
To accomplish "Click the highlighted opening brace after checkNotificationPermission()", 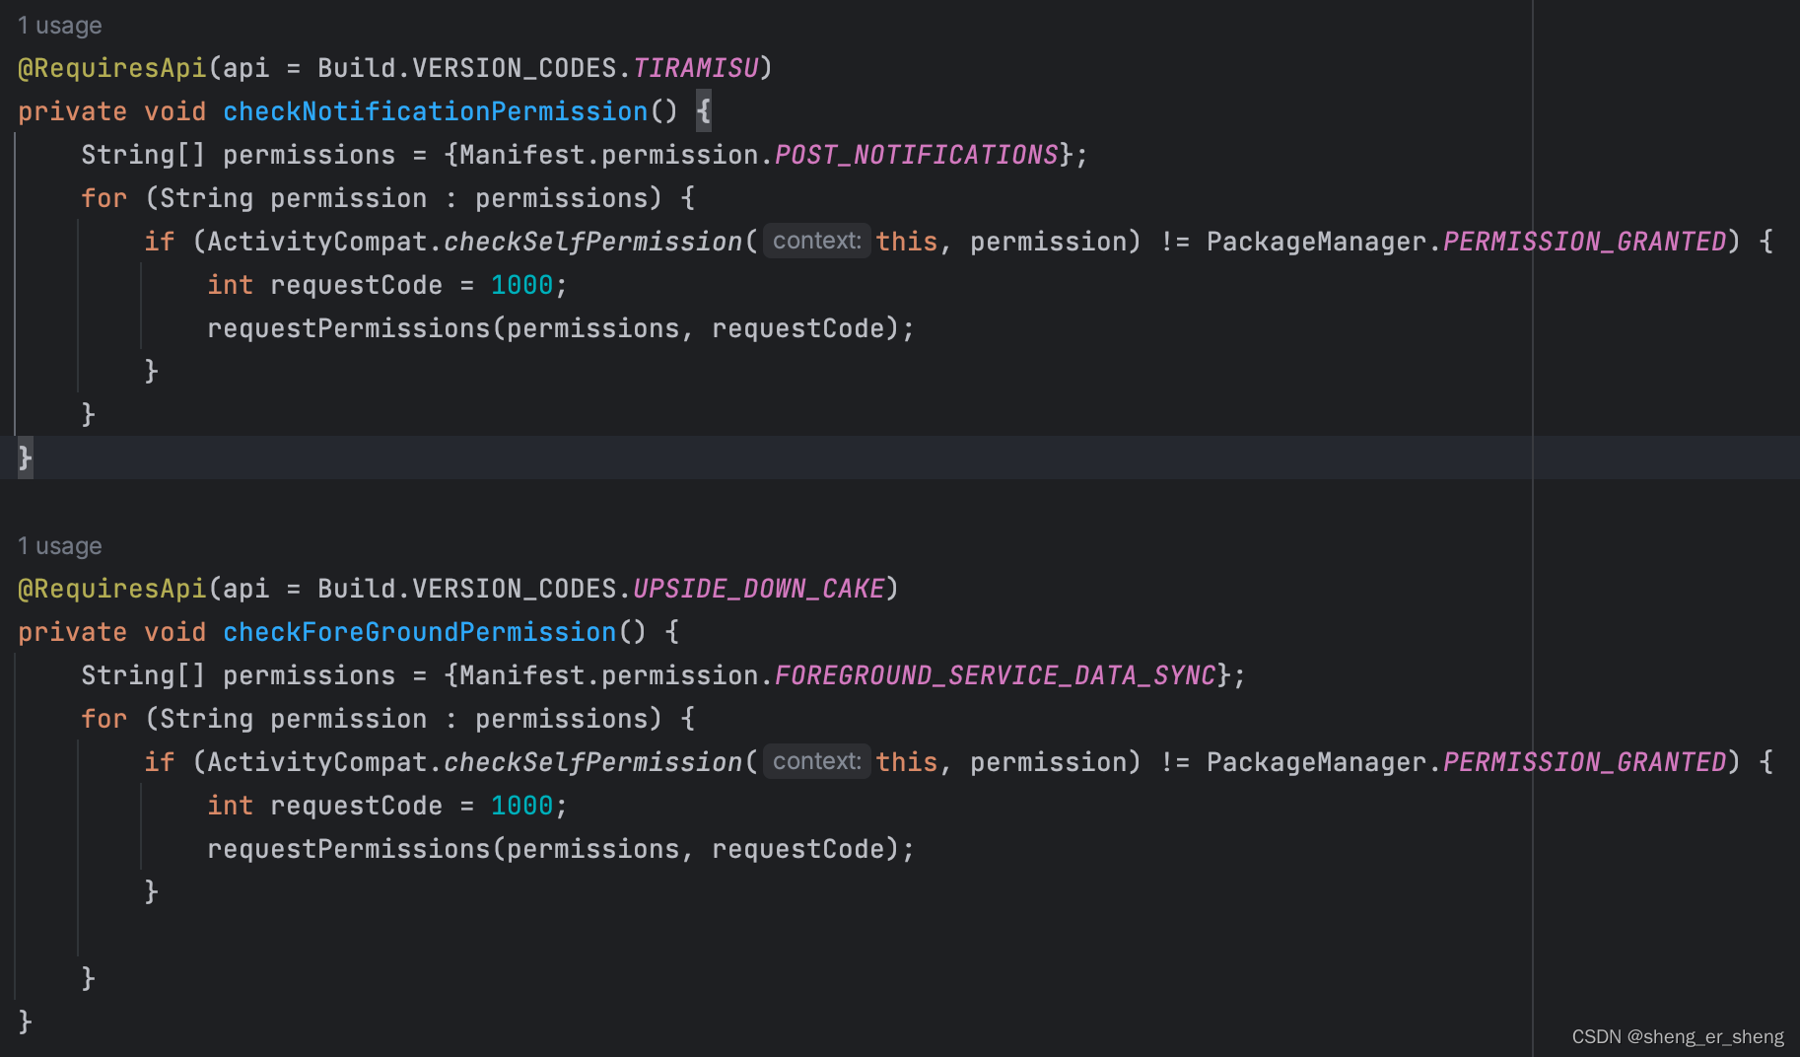I will click(703, 110).
